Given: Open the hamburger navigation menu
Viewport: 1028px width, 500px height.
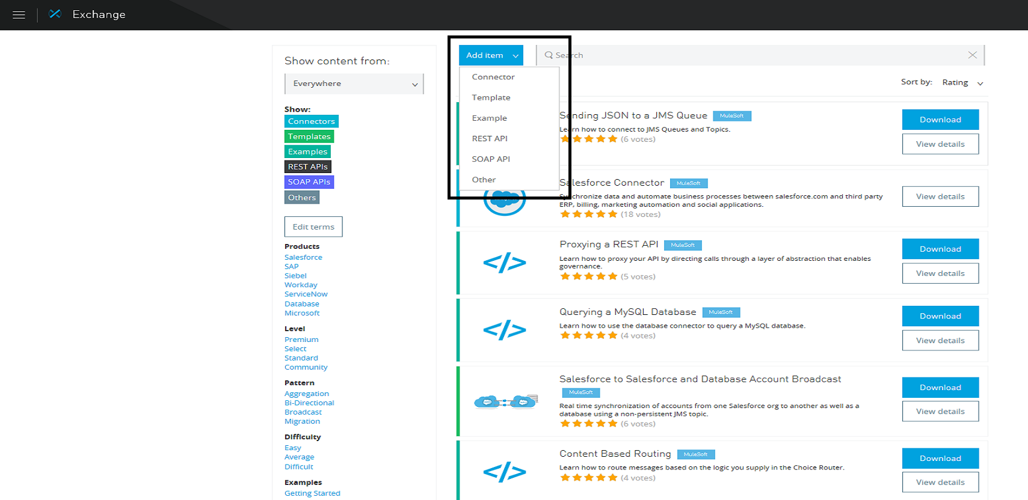Looking at the screenshot, I should tap(19, 15).
